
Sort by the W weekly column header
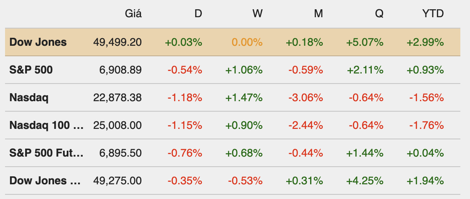point(257,13)
